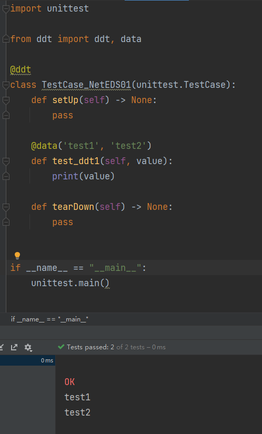Click test2 in console output
The height and width of the screenshot is (434, 262).
coord(77,412)
